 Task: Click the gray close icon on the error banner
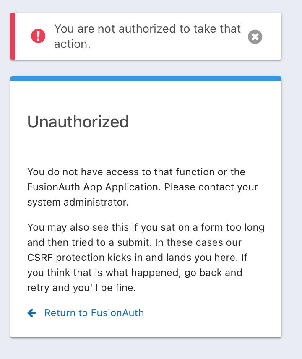pyautogui.click(x=255, y=37)
